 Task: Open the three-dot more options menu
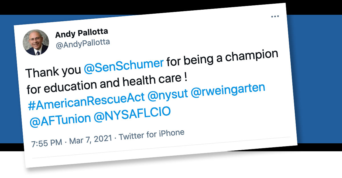coord(275,16)
